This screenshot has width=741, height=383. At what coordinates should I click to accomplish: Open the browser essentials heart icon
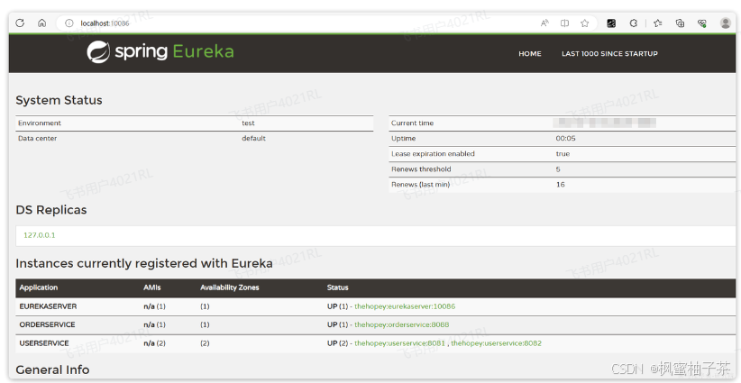pyautogui.click(x=702, y=23)
